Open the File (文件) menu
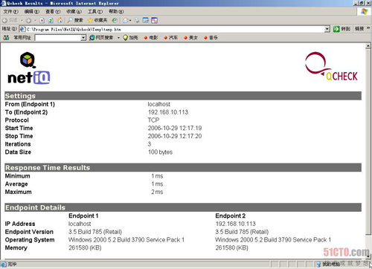 11,11
